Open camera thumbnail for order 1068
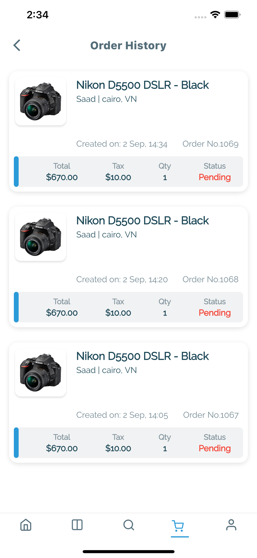Image resolution: width=257 pixels, height=558 pixels. tap(41, 237)
